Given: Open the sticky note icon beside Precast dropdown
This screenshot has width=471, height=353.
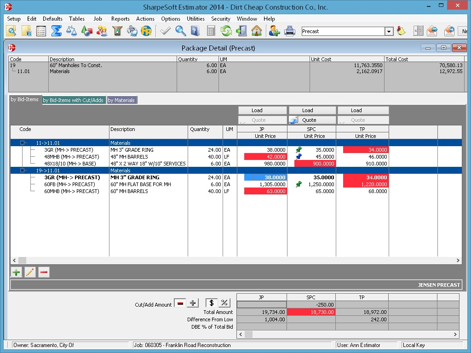Looking at the screenshot, I should (401, 30).
